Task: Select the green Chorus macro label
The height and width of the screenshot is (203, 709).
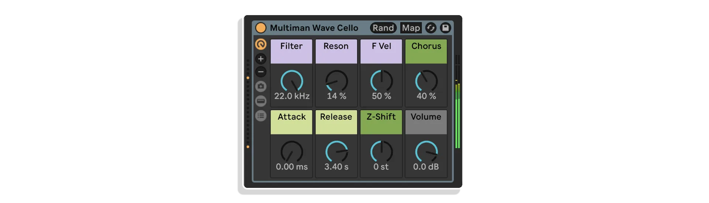Action: tap(426, 51)
